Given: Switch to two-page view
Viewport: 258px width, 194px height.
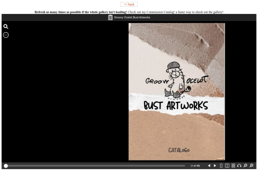Looking at the screenshot, I should coord(227,165).
